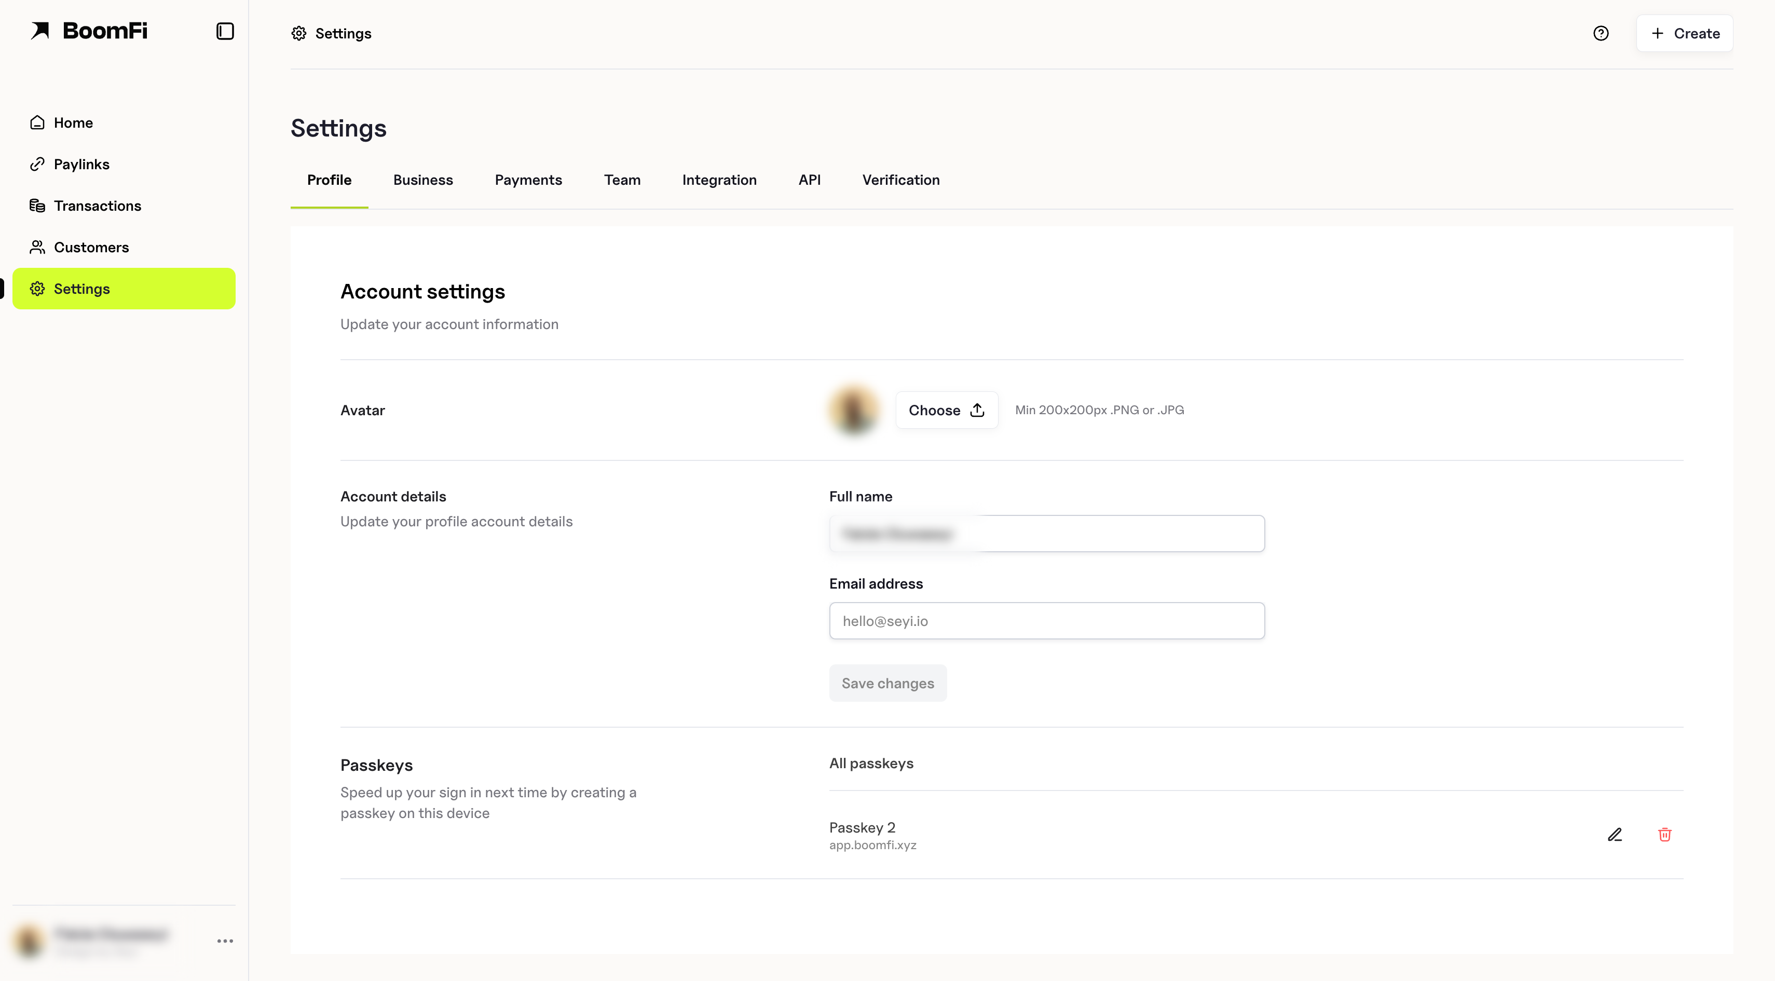Open Paylinks page
The image size is (1775, 981).
point(81,164)
